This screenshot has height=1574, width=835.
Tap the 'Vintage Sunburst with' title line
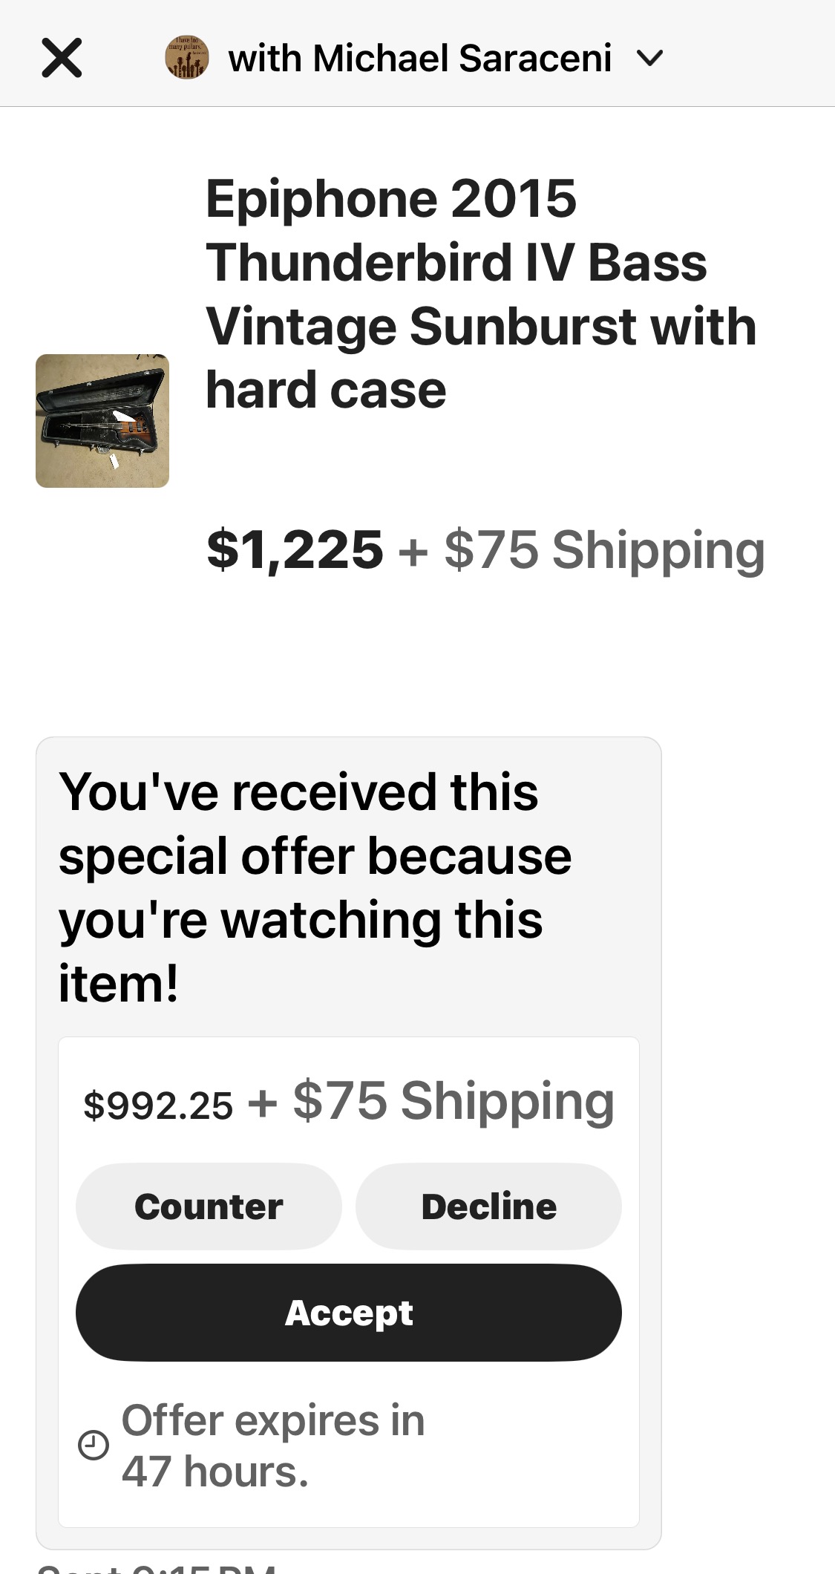coord(481,327)
